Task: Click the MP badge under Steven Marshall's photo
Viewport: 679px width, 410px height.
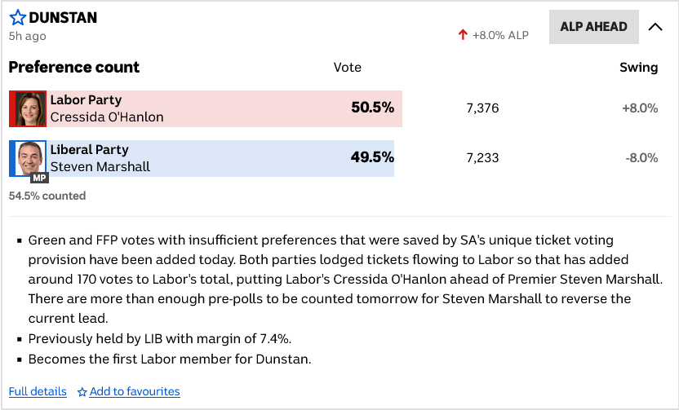Action: coord(39,178)
